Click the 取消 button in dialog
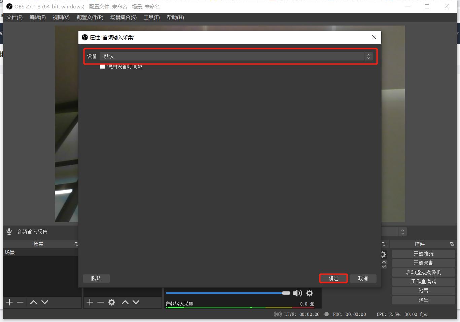The image size is (460, 322). [363, 278]
